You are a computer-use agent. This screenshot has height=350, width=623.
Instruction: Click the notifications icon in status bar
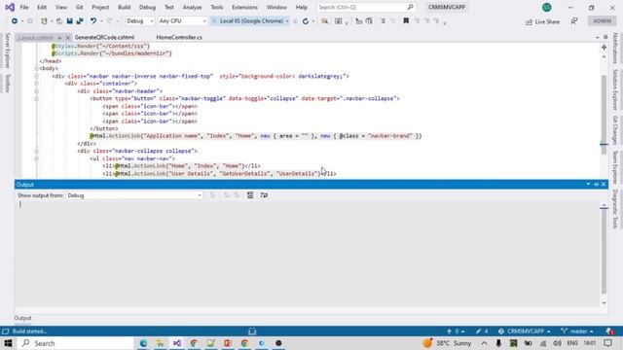point(610,331)
